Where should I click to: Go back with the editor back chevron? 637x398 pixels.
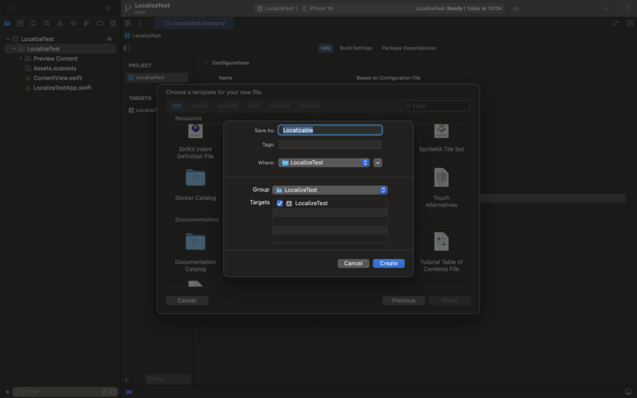click(x=140, y=23)
